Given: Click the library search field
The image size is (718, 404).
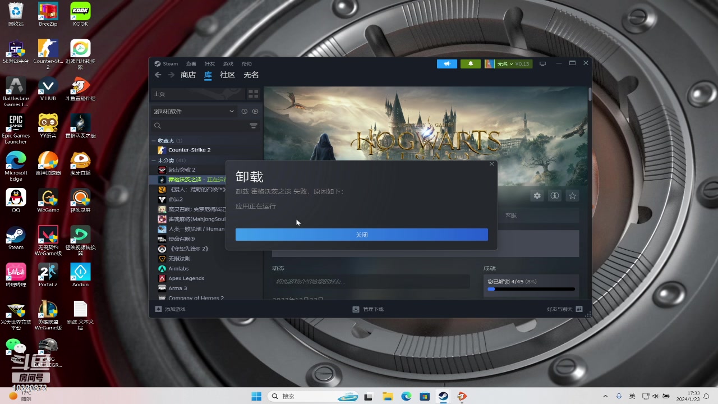Looking at the screenshot, I should [199, 126].
